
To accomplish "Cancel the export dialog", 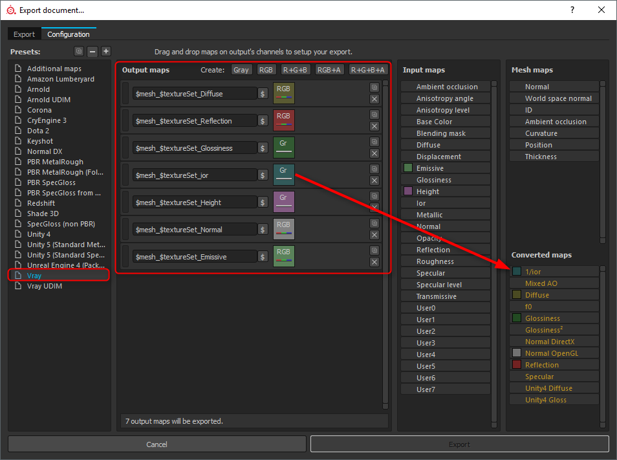I will (x=157, y=444).
